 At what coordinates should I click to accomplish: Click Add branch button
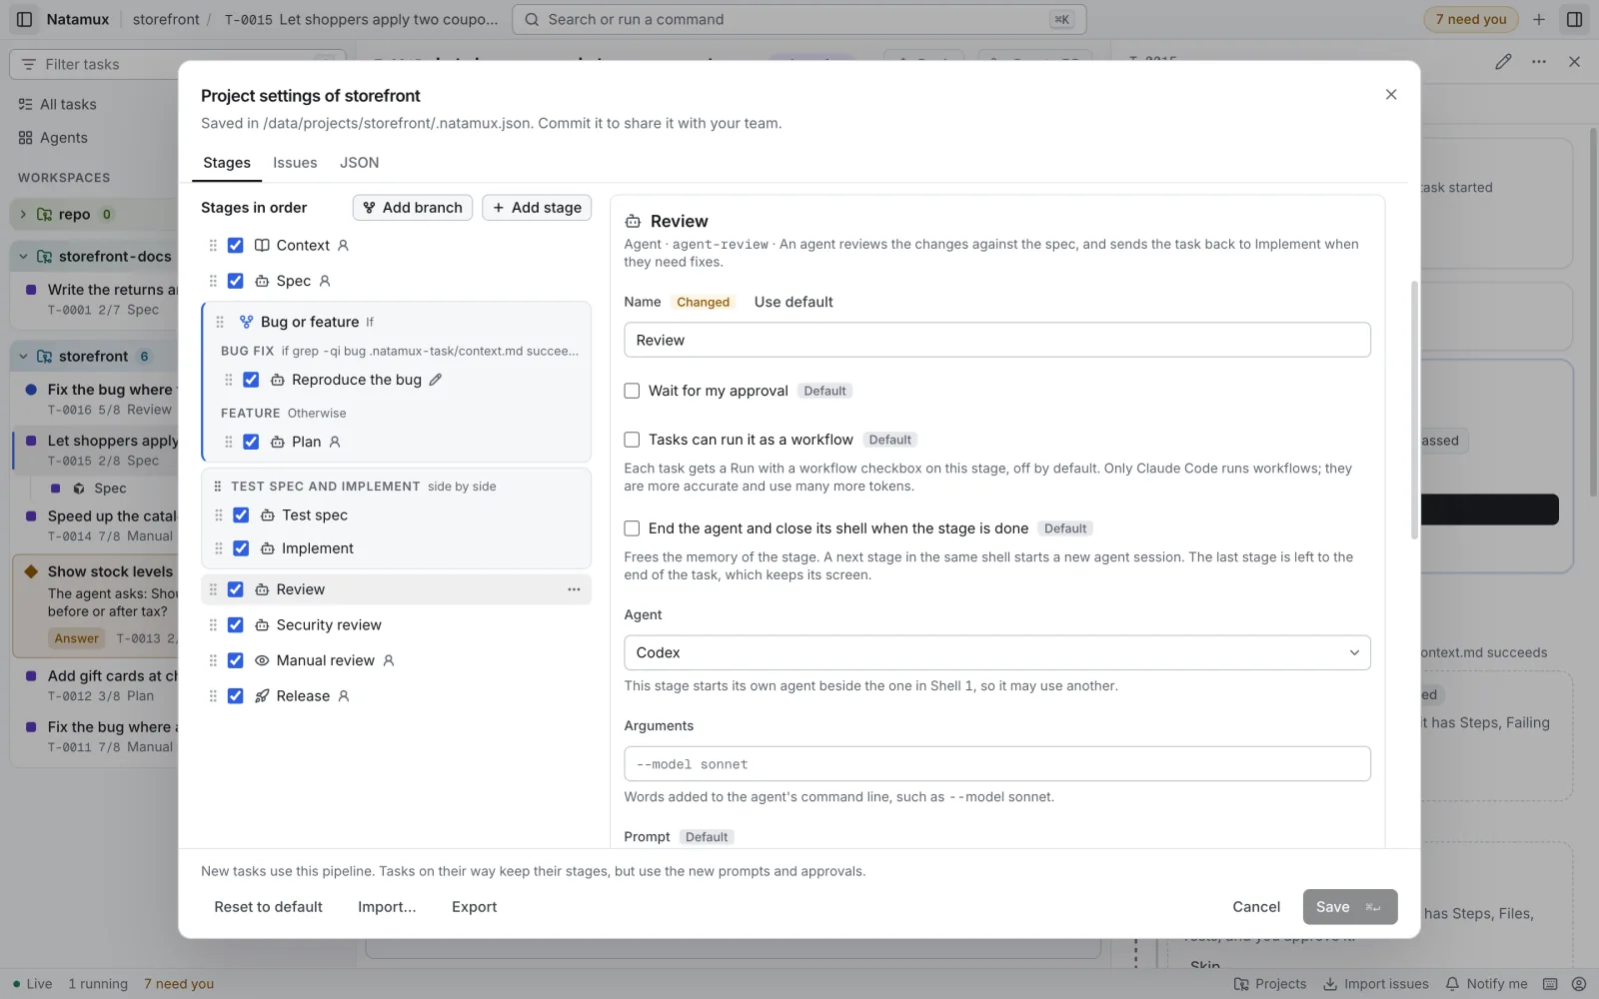coord(413,208)
